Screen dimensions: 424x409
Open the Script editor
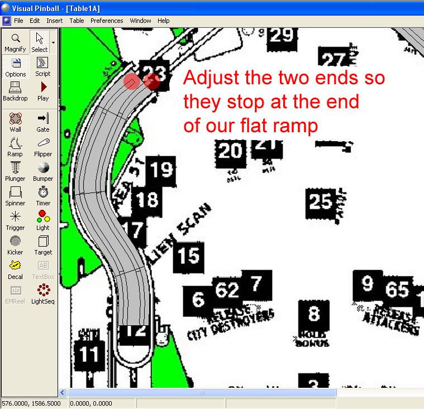pyautogui.click(x=43, y=67)
